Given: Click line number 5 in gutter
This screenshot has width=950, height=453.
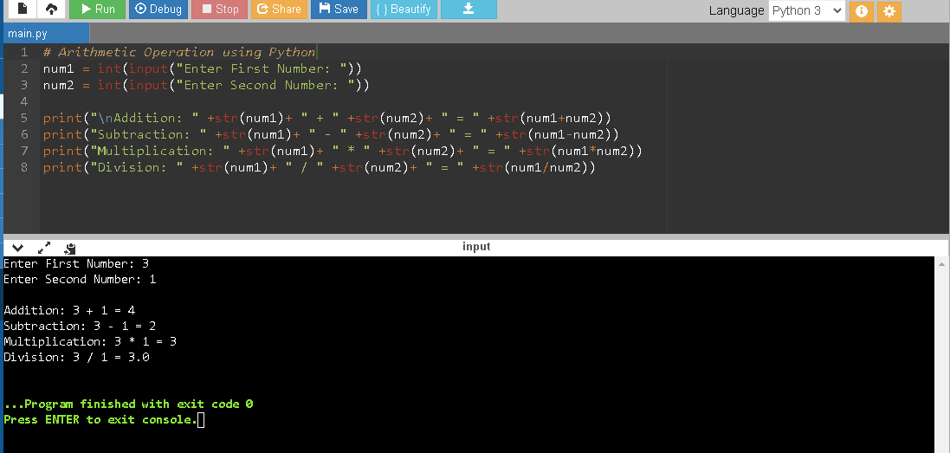Looking at the screenshot, I should click(24, 118).
